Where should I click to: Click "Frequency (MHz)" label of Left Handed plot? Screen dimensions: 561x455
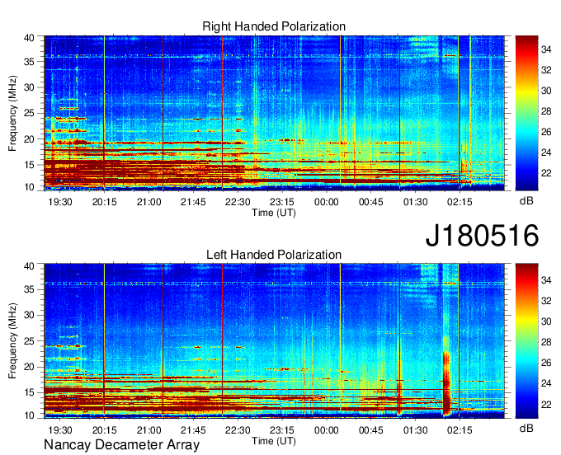(12, 341)
